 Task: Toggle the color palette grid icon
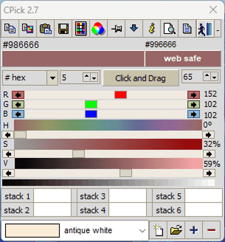(81, 28)
